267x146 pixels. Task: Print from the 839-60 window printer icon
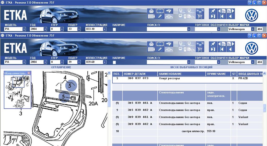coord(151,44)
